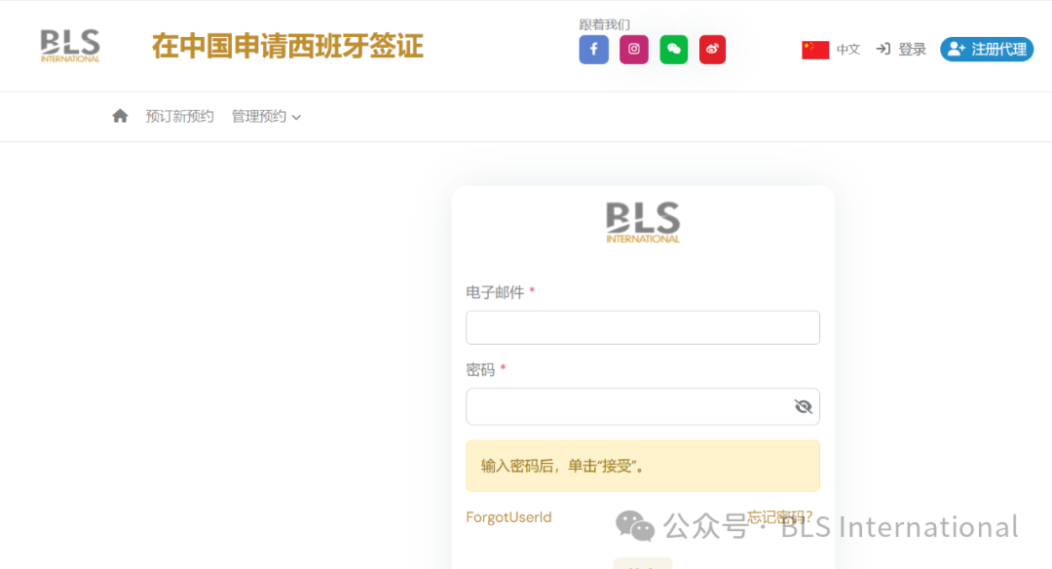The image size is (1052, 569).
Task: Focus the 密码 password input field
Action: click(643, 406)
